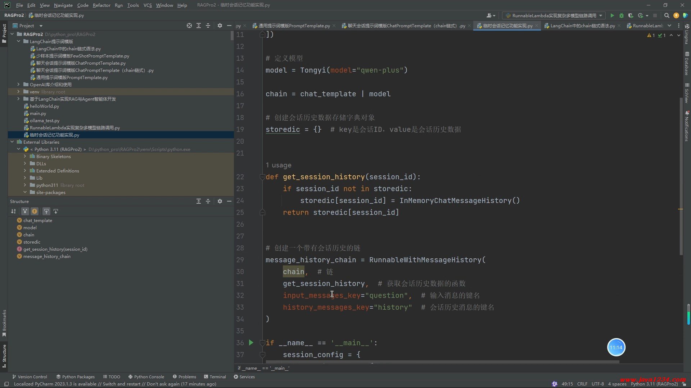Expand the OpenAI库介绍和使用 folder

pyautogui.click(x=18, y=84)
